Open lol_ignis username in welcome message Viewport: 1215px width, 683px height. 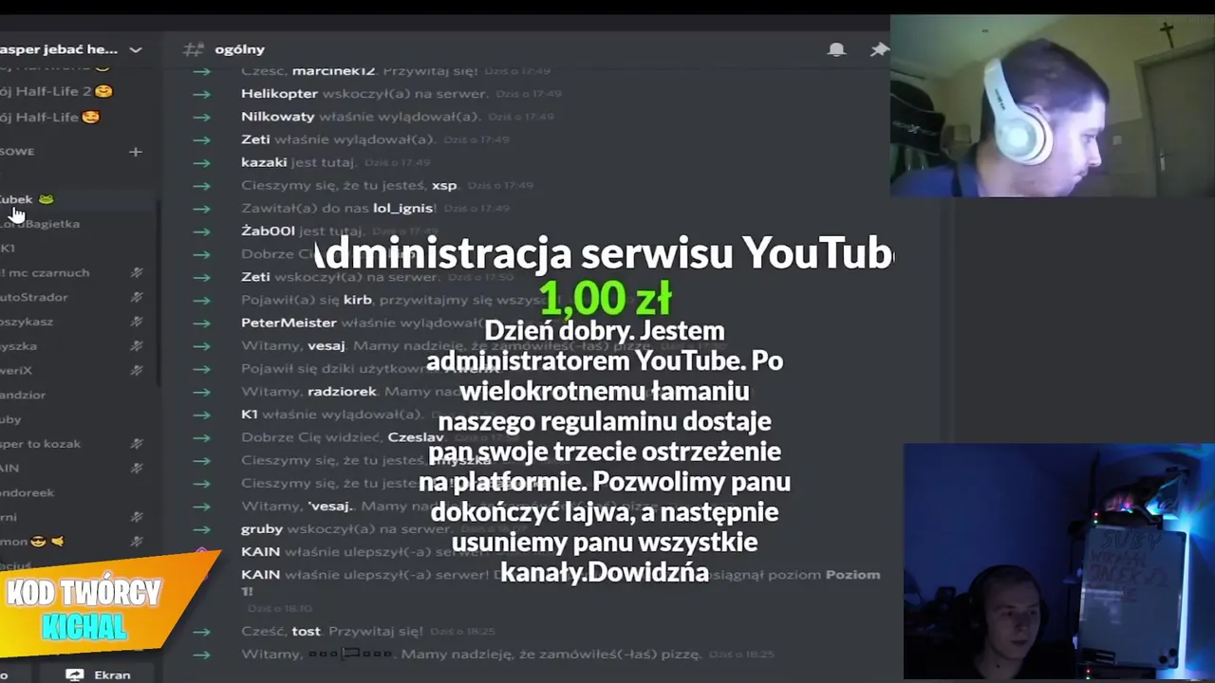coord(403,208)
